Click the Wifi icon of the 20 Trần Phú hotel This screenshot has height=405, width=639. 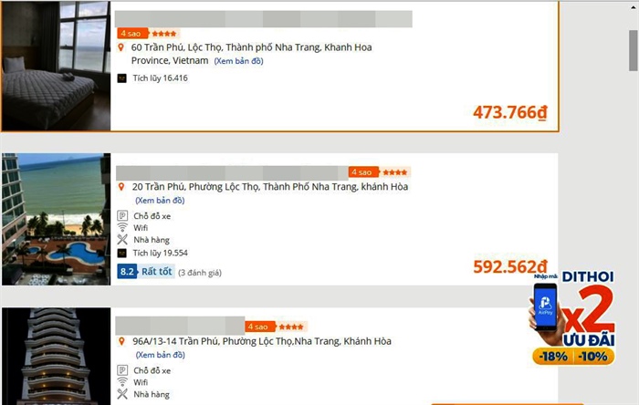pyautogui.click(x=122, y=228)
